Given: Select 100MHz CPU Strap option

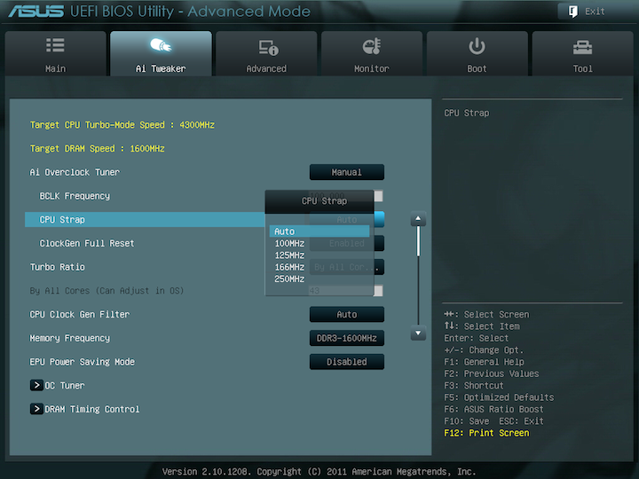Looking at the screenshot, I should click(289, 243).
